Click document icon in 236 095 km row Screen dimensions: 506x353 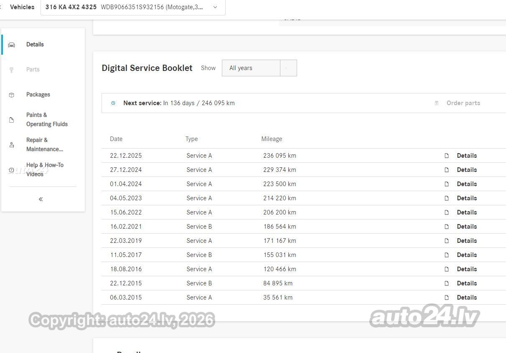(447, 156)
